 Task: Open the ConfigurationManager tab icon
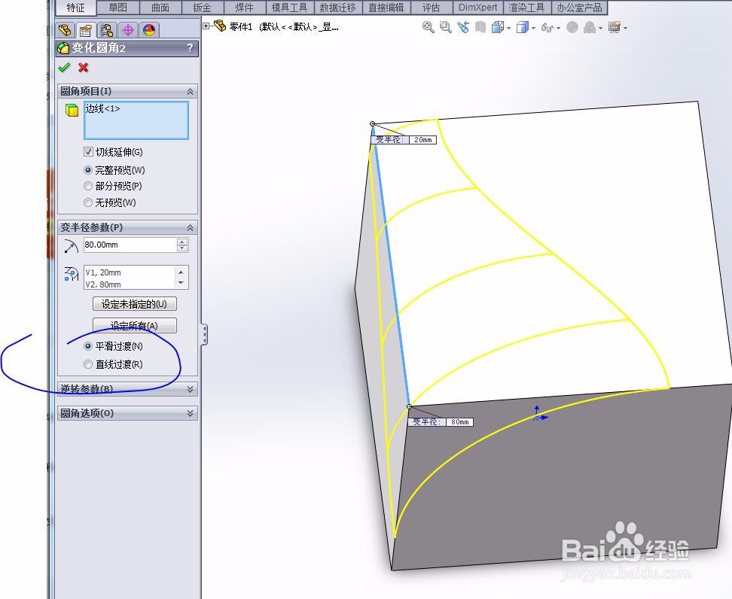coord(107,30)
